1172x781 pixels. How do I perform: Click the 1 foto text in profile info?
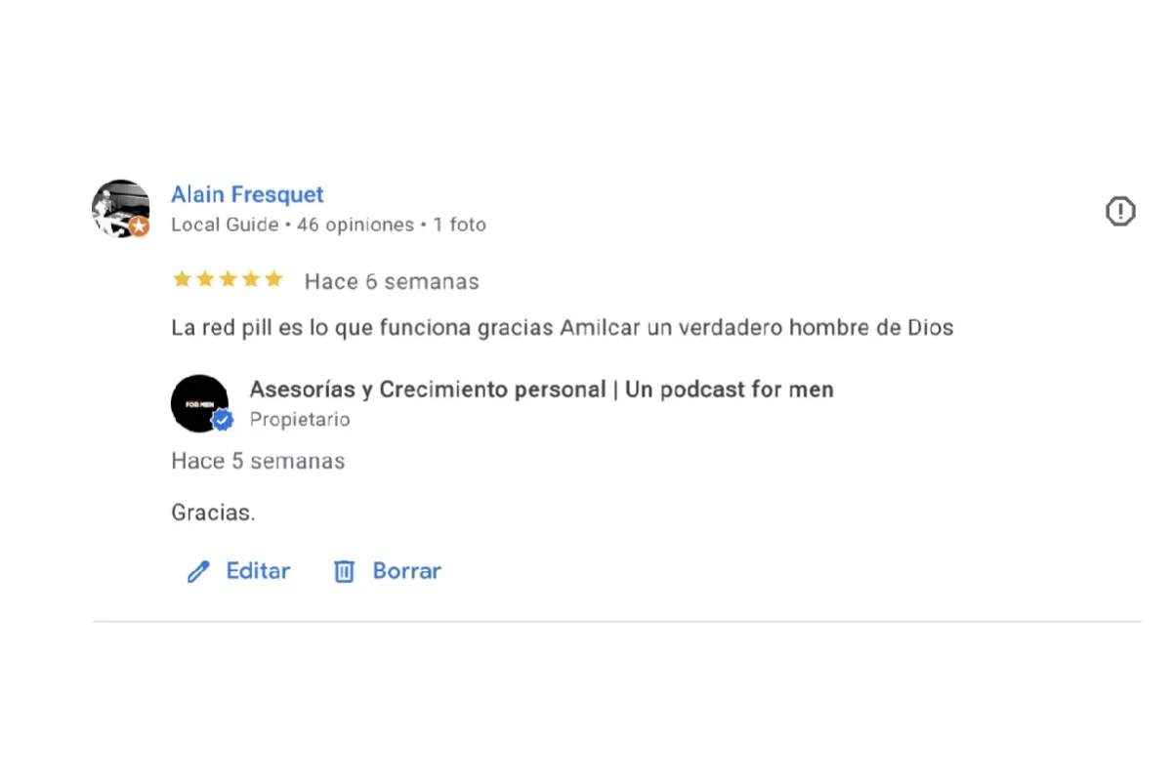[x=460, y=225]
